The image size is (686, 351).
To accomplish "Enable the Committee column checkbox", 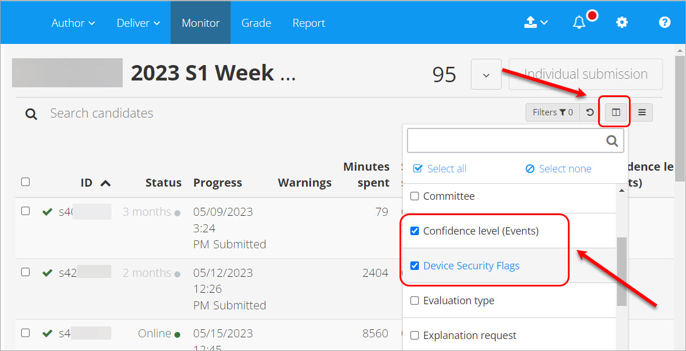I will click(x=415, y=196).
